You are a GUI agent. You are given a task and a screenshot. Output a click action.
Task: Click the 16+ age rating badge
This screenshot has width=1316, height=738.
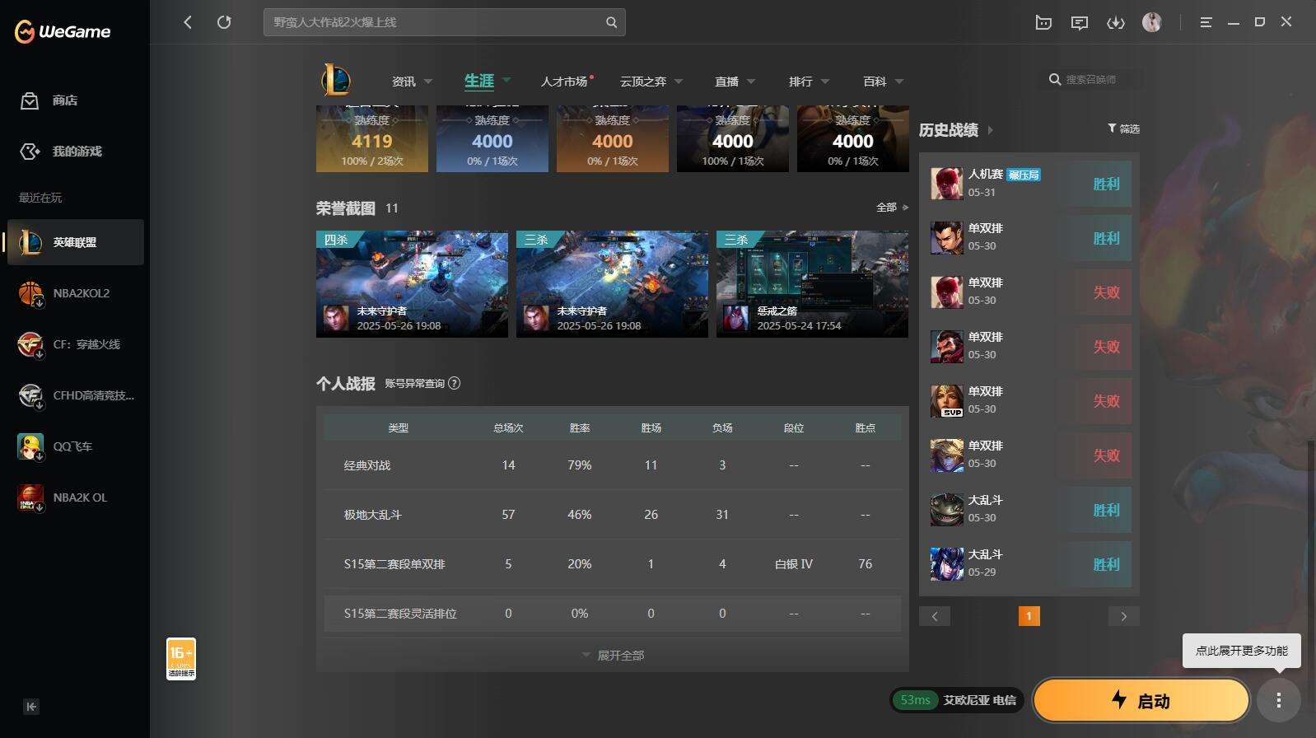[181, 659]
